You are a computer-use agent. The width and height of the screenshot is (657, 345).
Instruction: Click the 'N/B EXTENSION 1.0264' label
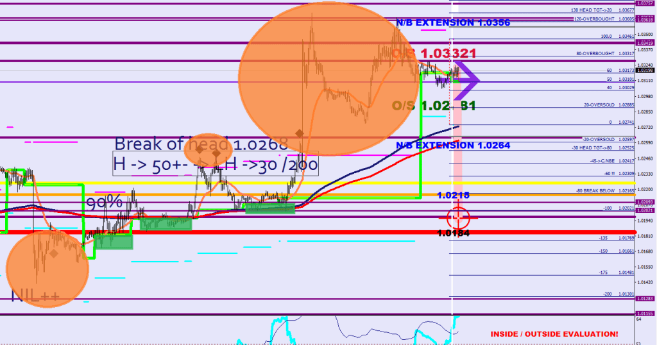[453, 146]
